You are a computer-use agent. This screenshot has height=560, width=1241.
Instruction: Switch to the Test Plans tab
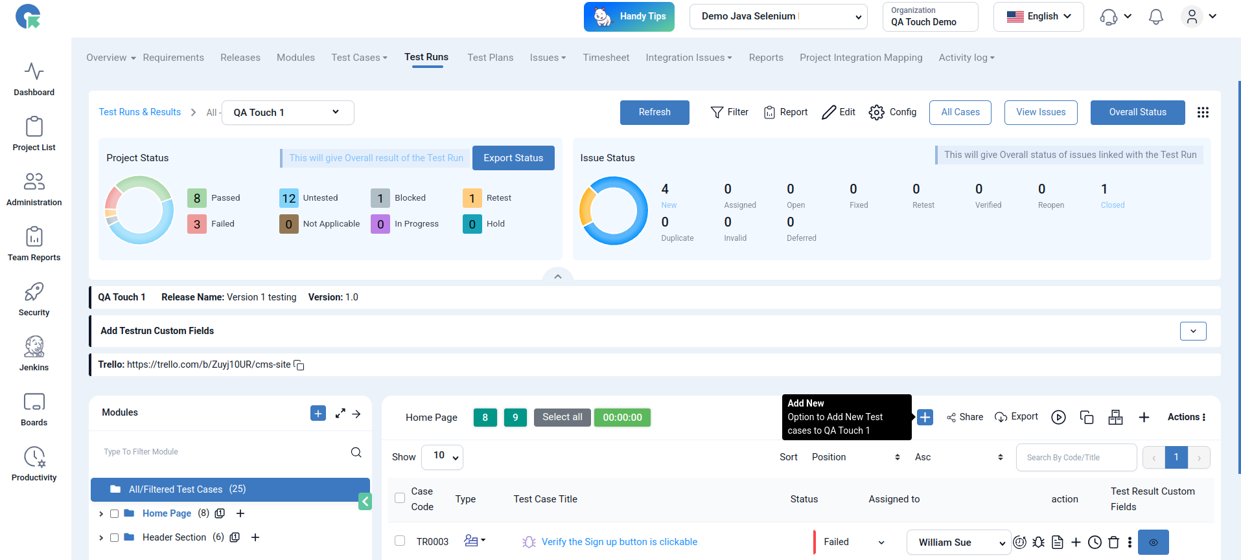point(490,58)
